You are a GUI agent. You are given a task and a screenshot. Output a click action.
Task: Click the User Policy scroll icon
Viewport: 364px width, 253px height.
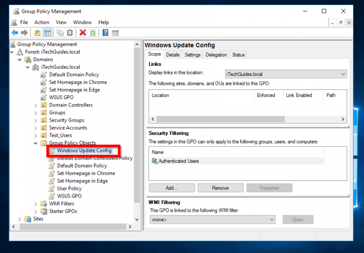52,188
